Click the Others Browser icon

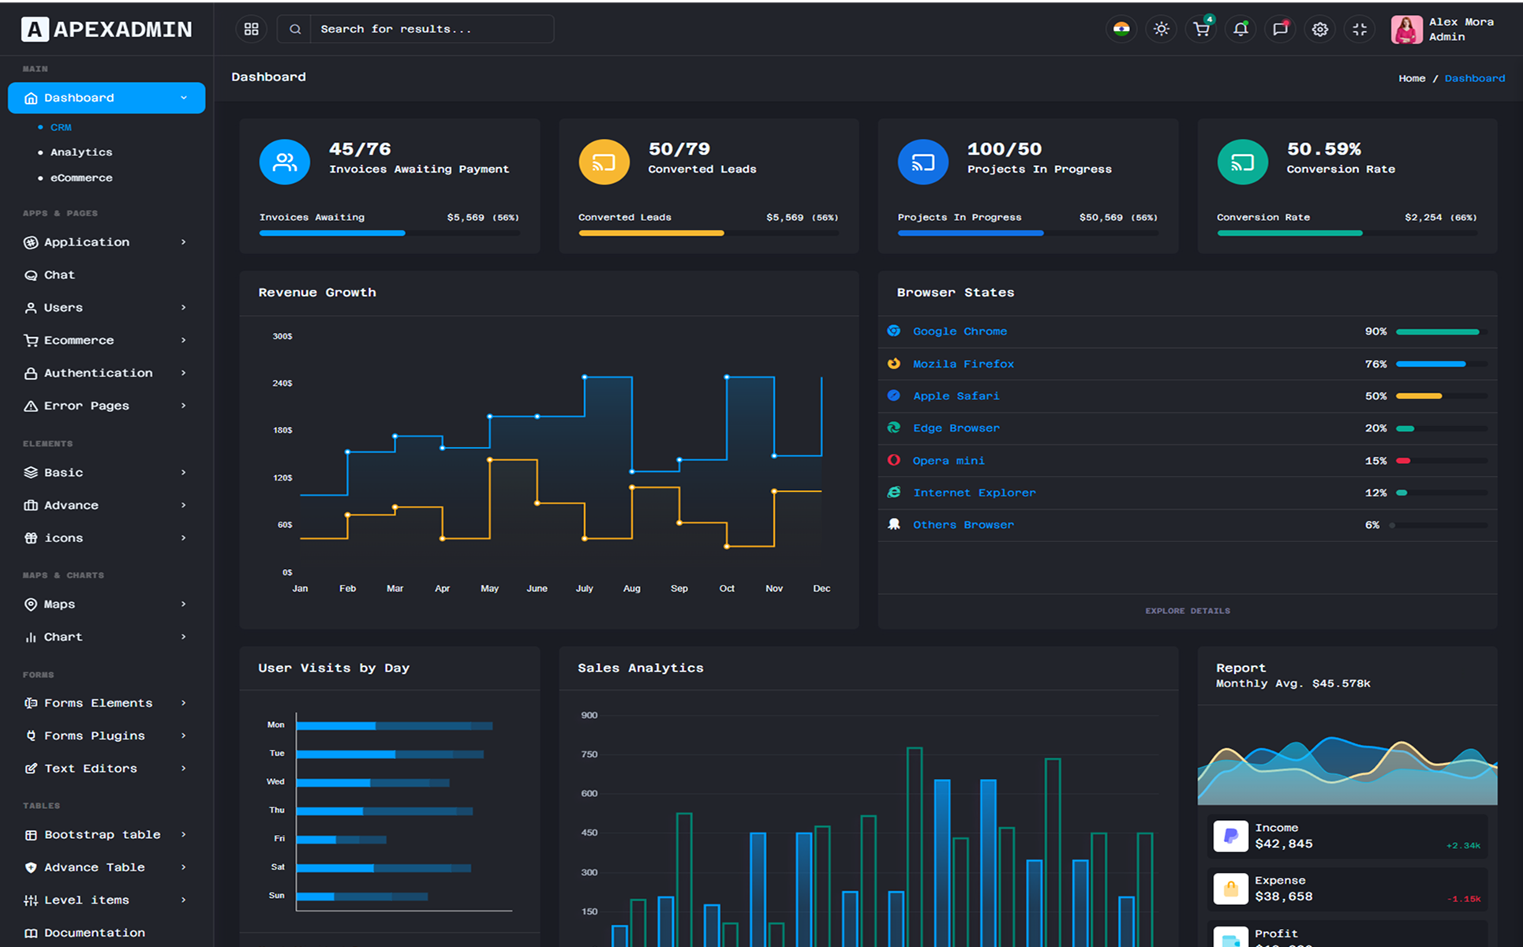[894, 525]
